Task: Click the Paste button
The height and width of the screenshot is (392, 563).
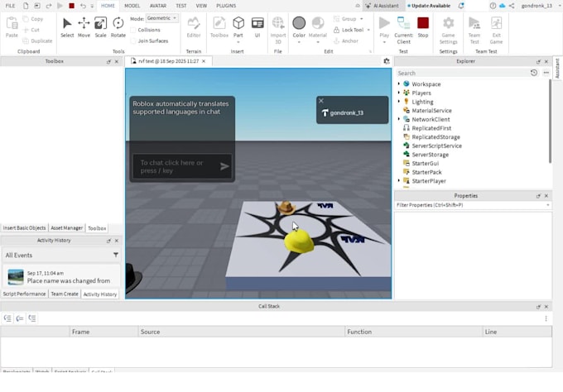Action: [12, 27]
